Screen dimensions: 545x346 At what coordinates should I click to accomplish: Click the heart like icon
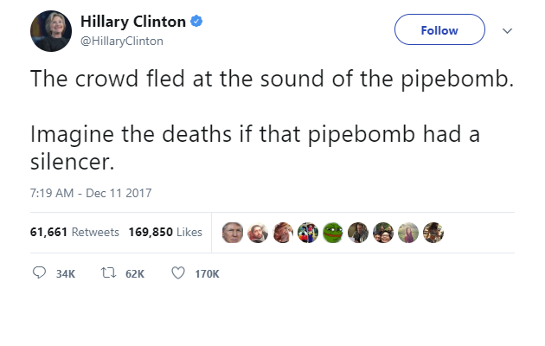[178, 273]
